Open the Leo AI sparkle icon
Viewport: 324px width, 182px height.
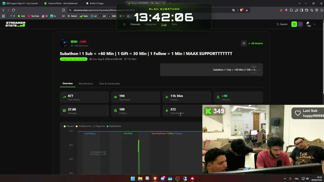coord(312,10)
